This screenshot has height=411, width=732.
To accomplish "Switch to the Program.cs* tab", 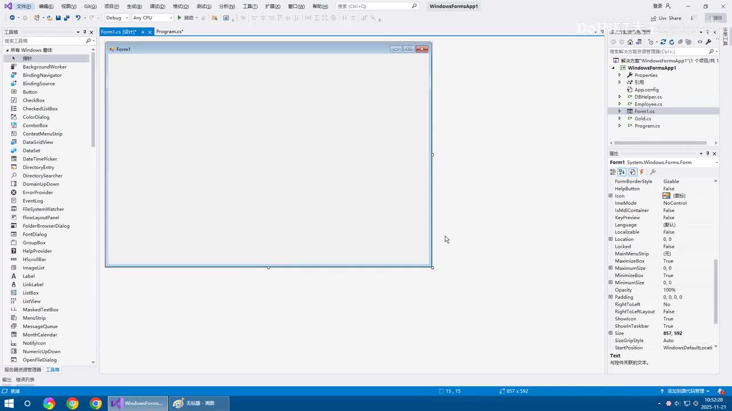I will (x=170, y=32).
